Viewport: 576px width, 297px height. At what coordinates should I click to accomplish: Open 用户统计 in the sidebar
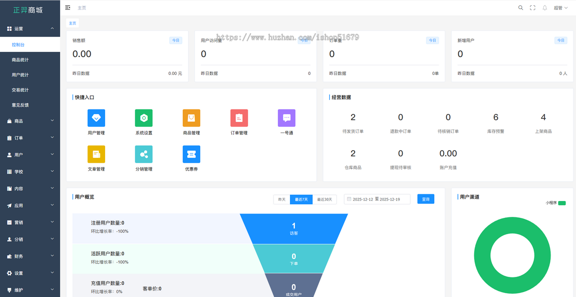pos(30,75)
